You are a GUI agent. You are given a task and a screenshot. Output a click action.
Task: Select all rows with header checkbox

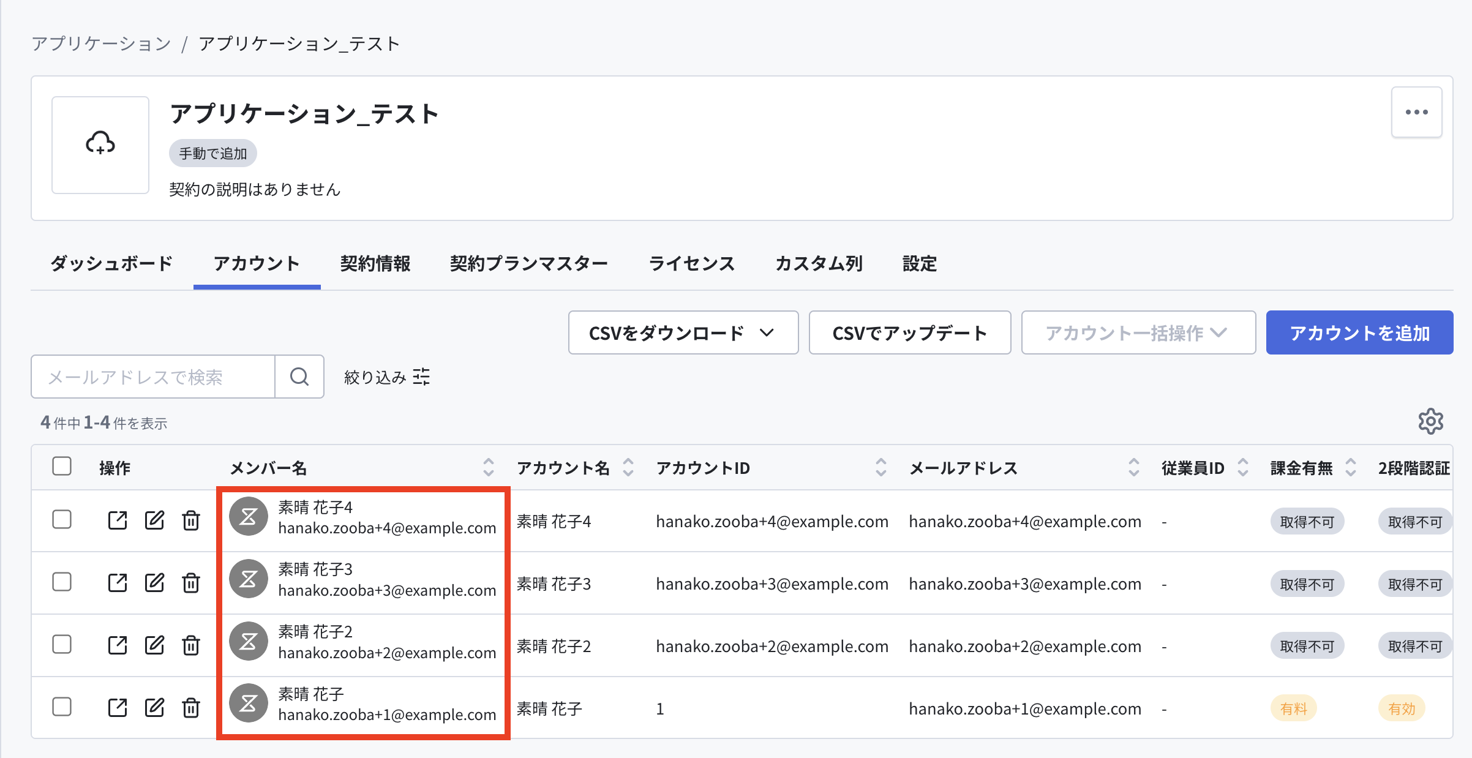click(62, 467)
